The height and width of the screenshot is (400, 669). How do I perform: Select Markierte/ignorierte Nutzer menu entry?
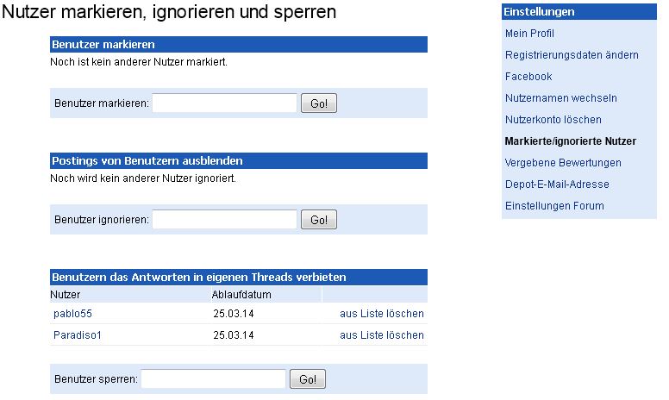570,141
